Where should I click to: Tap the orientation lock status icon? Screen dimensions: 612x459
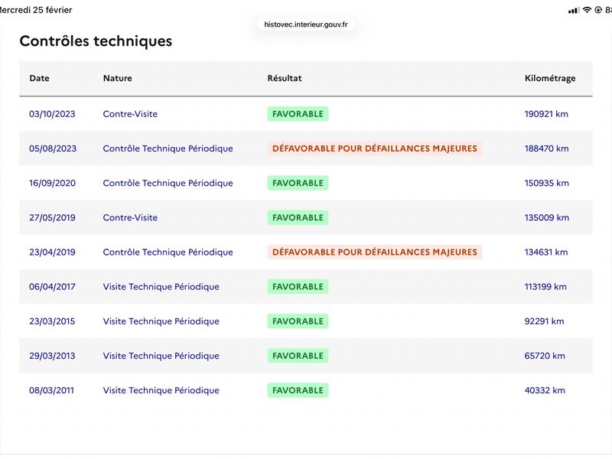(x=598, y=10)
